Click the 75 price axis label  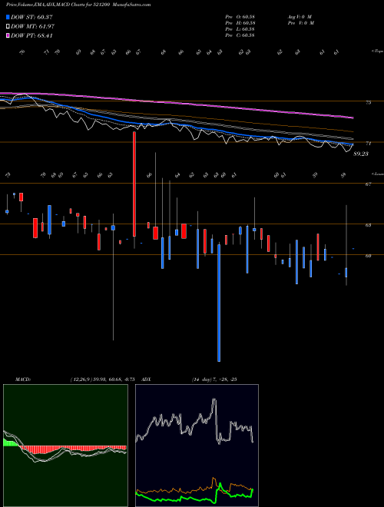point(368,102)
